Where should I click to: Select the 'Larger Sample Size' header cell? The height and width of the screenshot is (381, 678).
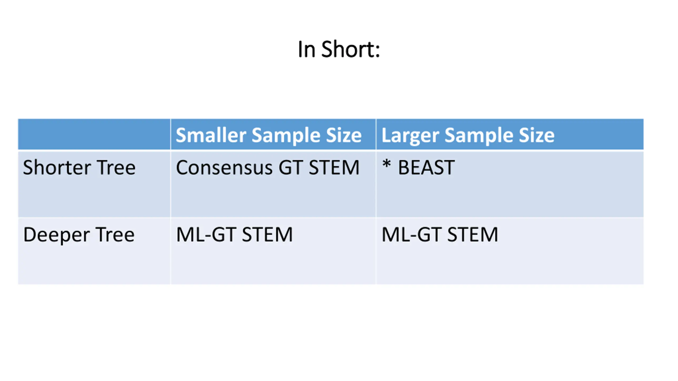click(x=510, y=134)
